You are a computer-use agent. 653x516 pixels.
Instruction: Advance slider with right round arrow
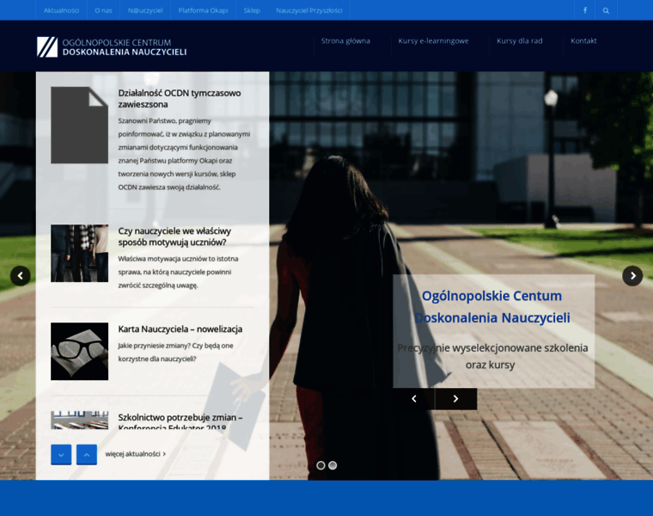click(x=632, y=276)
